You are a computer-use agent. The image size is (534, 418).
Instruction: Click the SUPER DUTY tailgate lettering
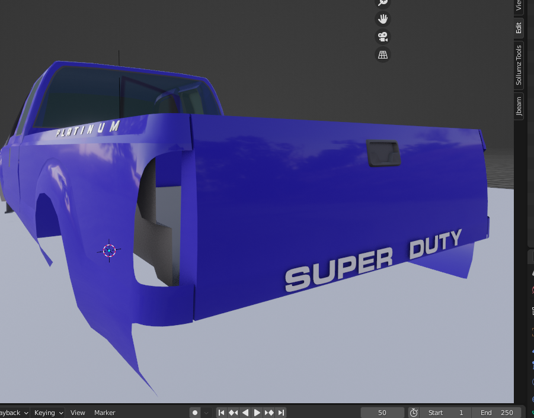coord(373,260)
